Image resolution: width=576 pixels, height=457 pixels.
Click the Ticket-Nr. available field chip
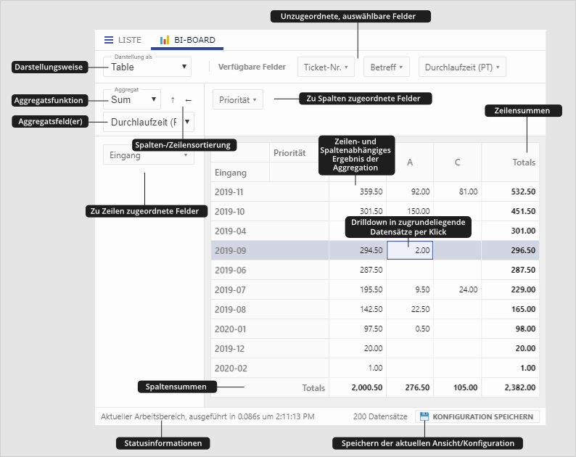326,67
